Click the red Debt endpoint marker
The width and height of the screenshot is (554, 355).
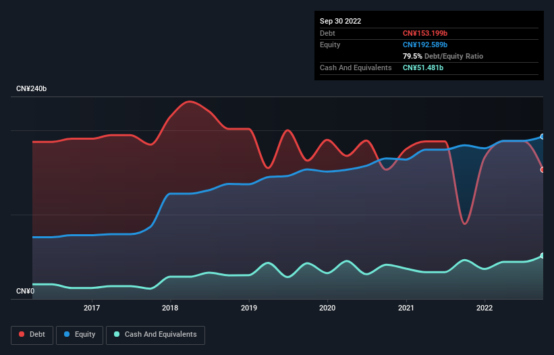pos(543,170)
